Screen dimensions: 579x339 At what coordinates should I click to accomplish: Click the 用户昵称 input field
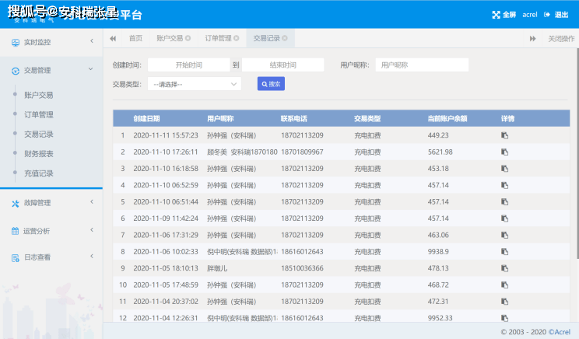click(421, 65)
